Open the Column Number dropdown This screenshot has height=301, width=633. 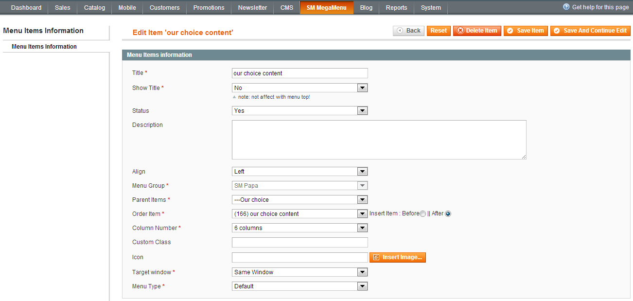[x=299, y=228]
